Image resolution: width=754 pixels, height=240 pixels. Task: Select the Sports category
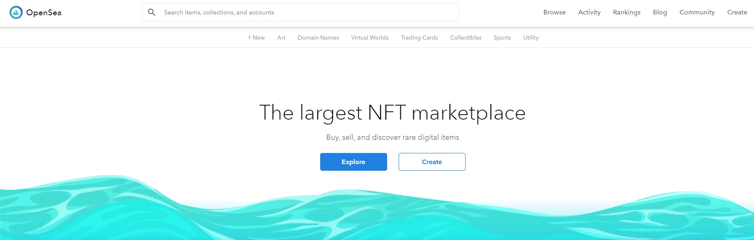pyautogui.click(x=502, y=38)
